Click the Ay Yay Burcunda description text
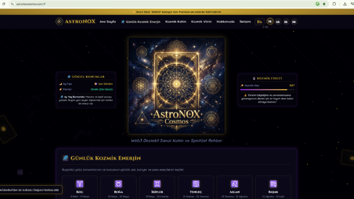The image size is (354, 199). click(86, 100)
